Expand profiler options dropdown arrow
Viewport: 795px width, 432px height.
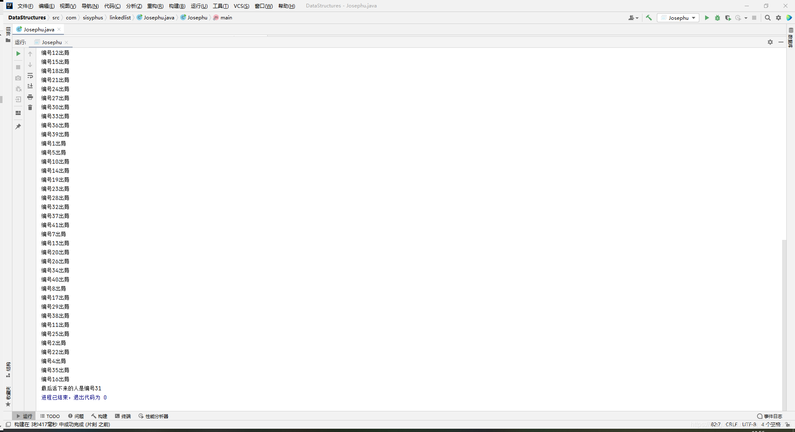[x=746, y=18]
